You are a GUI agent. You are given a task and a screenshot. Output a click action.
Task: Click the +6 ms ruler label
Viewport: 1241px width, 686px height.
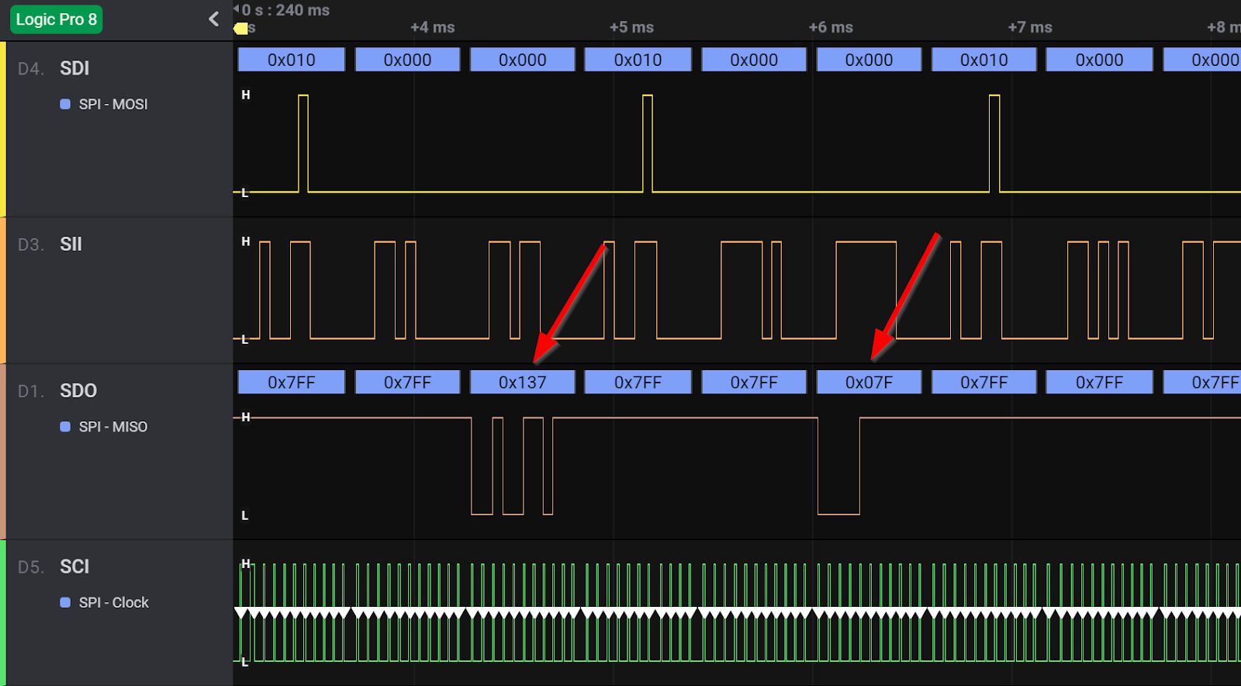(x=831, y=27)
